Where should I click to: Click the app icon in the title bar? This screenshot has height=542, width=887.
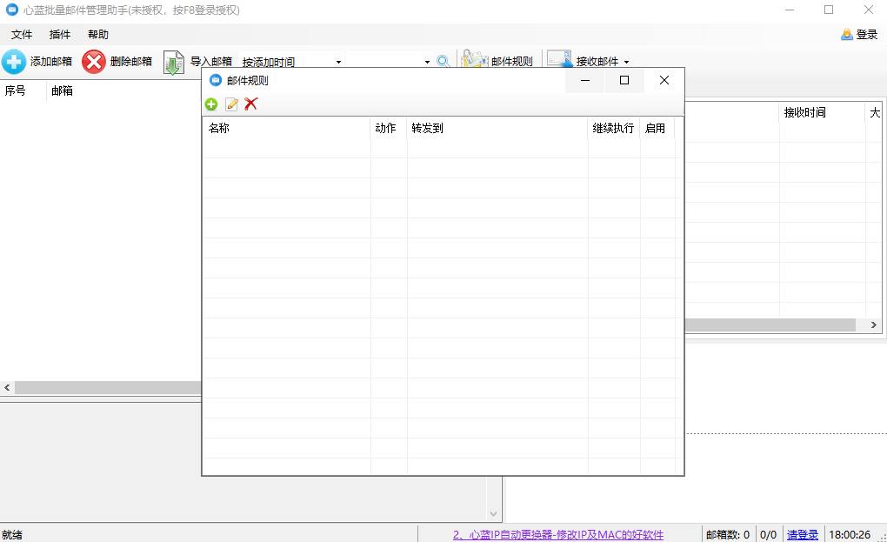11,10
